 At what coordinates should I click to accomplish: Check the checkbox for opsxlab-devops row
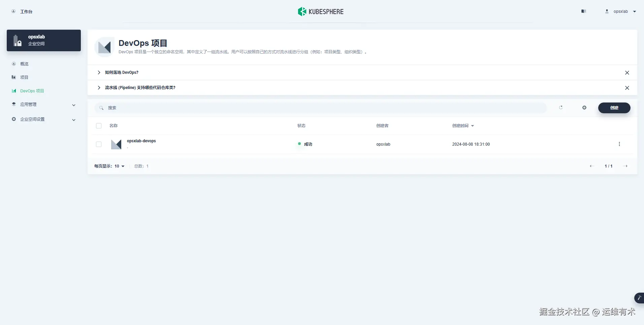pyautogui.click(x=98, y=144)
